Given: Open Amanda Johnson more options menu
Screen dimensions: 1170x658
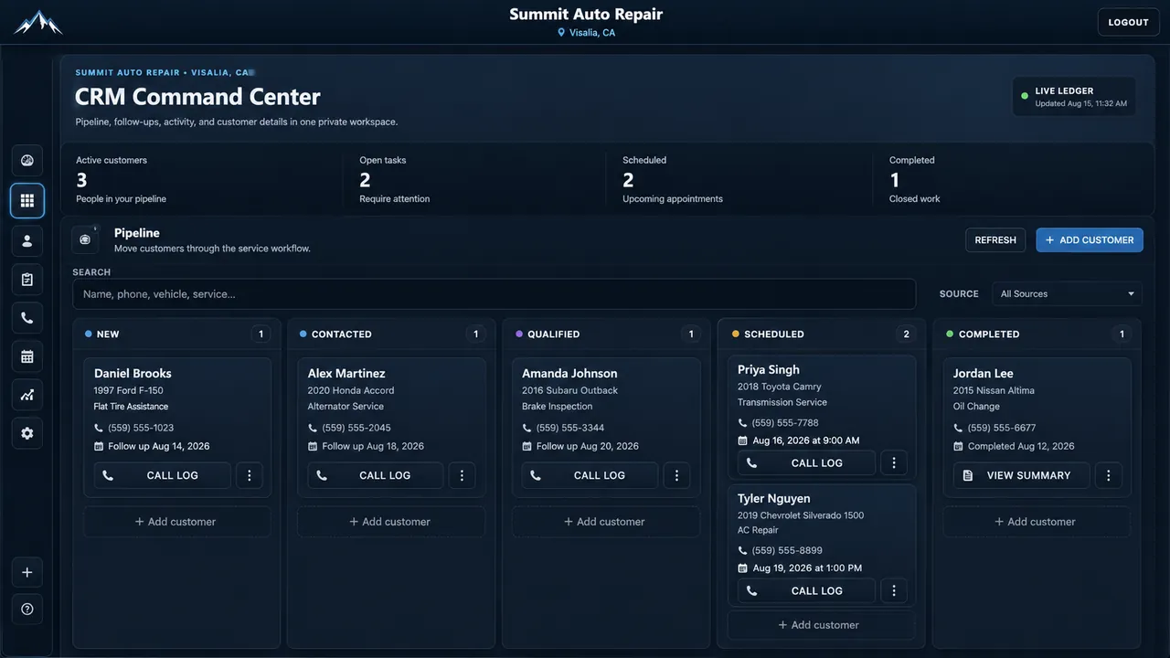Looking at the screenshot, I should [676, 475].
